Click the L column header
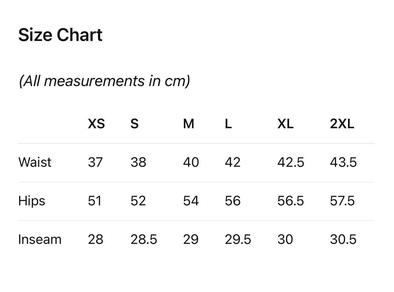This screenshot has width=394, height=292. (228, 124)
